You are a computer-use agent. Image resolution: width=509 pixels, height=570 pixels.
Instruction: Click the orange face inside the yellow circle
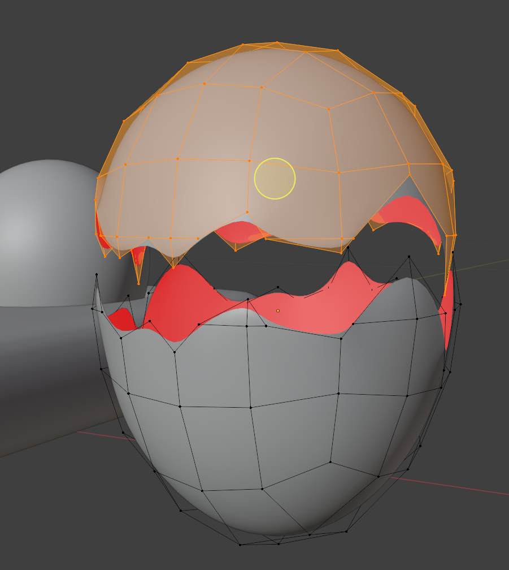pos(275,179)
